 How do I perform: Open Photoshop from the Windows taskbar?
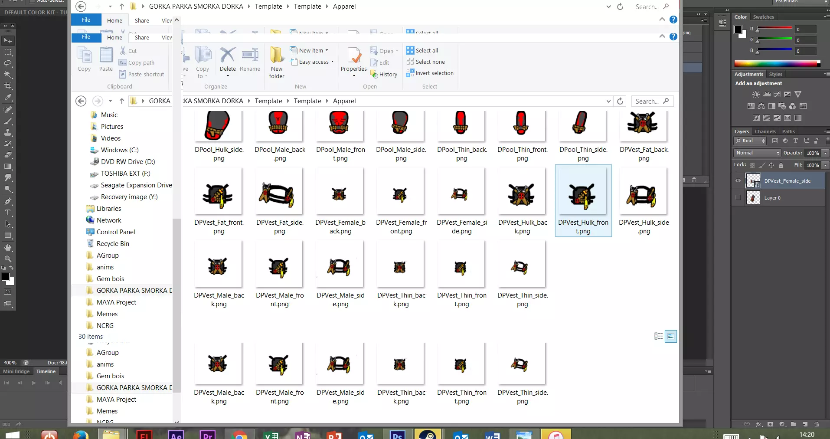coord(397,434)
